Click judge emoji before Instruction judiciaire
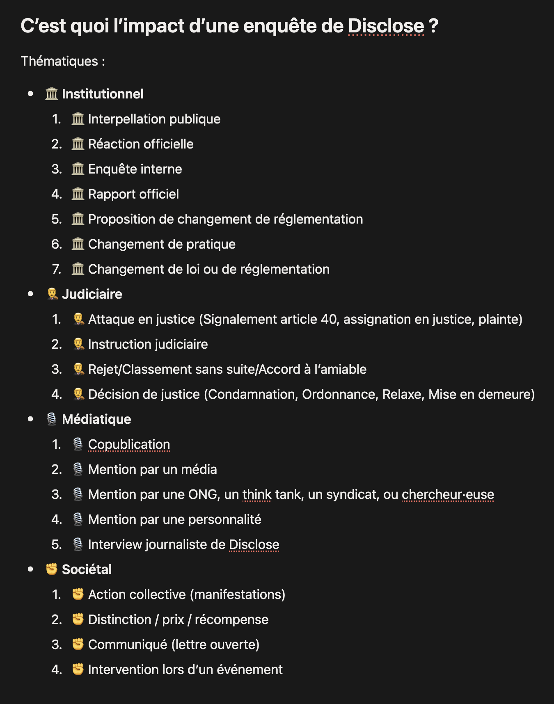The height and width of the screenshot is (704, 554). pyautogui.click(x=78, y=344)
